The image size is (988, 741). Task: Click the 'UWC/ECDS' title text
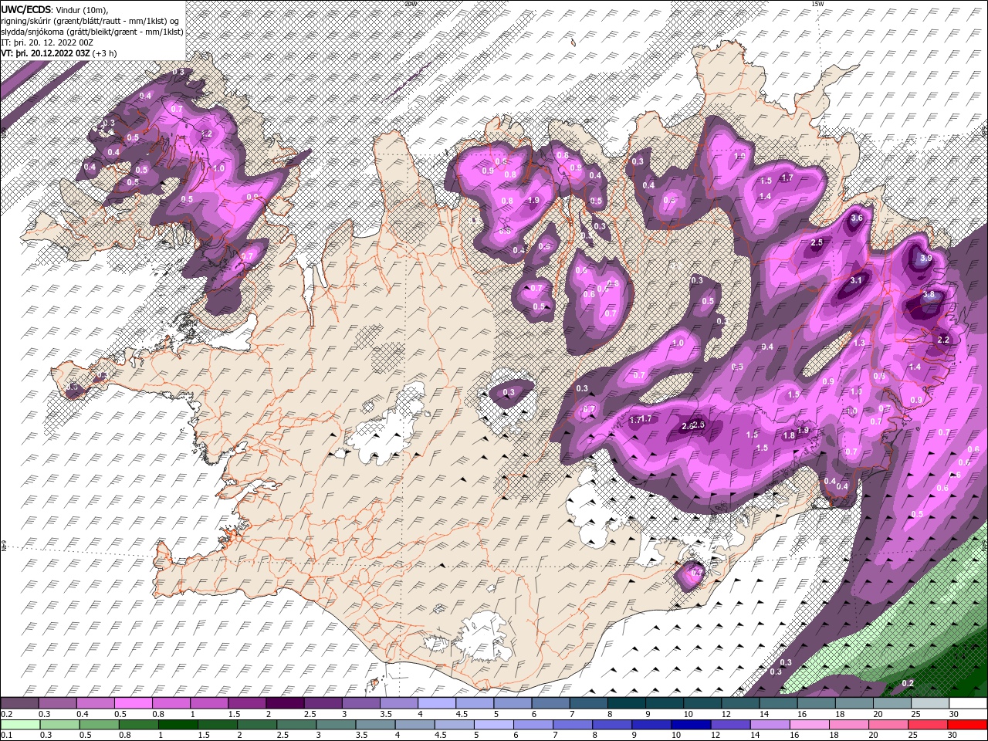click(x=27, y=9)
